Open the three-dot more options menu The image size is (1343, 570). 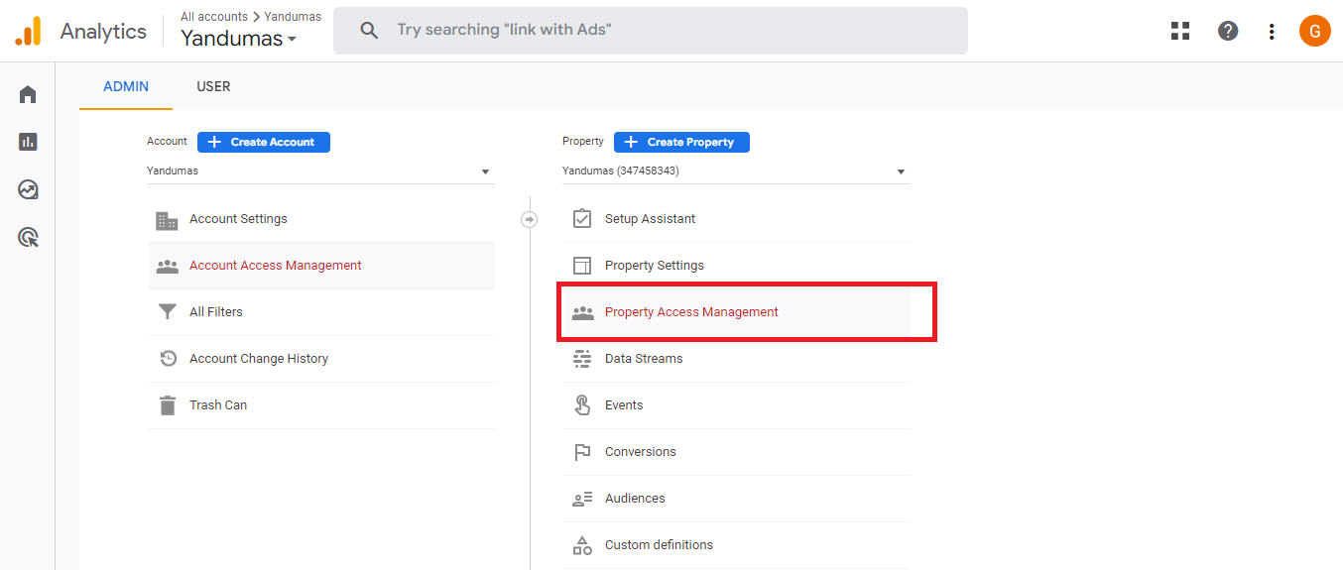(1272, 31)
